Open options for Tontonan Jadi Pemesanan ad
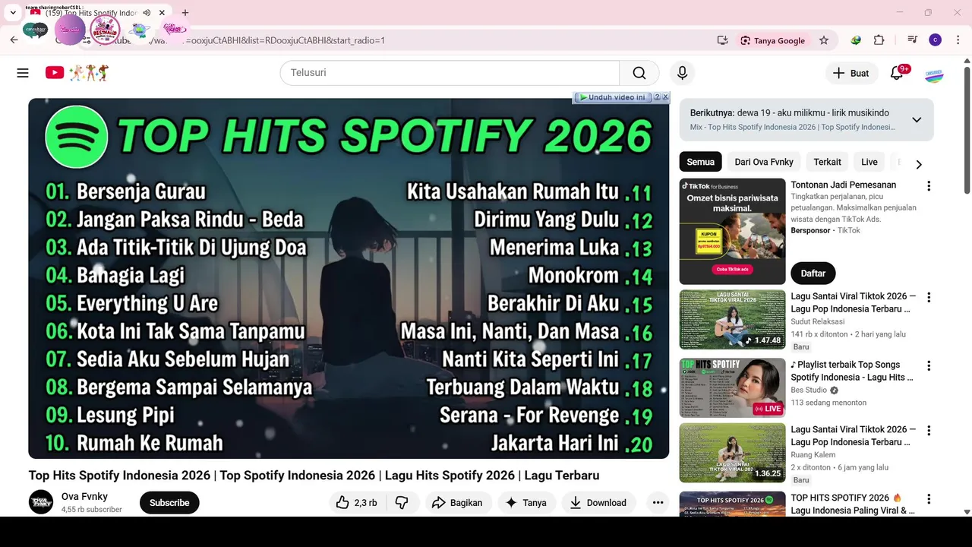This screenshot has height=547, width=972. [928, 186]
